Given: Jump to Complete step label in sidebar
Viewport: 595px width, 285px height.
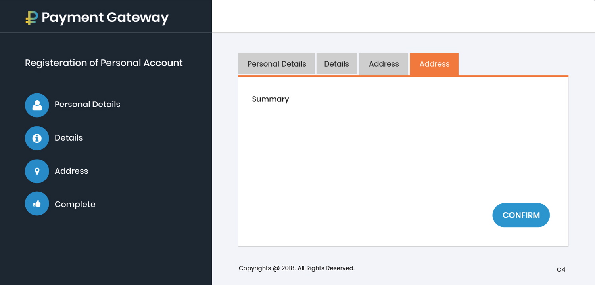Looking at the screenshot, I should point(75,204).
